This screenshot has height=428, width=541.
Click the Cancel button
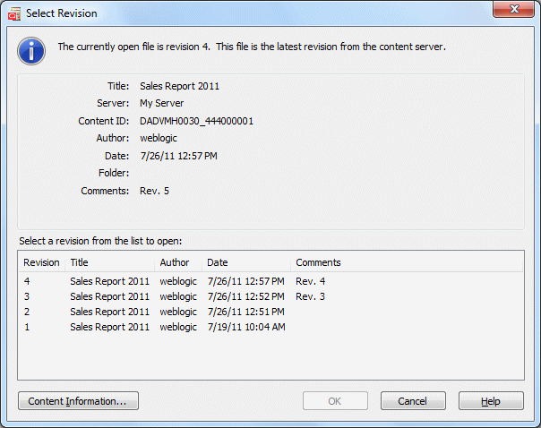(413, 401)
